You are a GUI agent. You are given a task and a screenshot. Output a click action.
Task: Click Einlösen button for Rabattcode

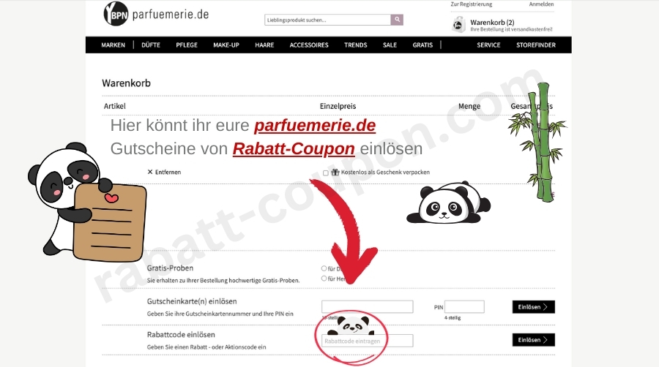[x=533, y=340]
